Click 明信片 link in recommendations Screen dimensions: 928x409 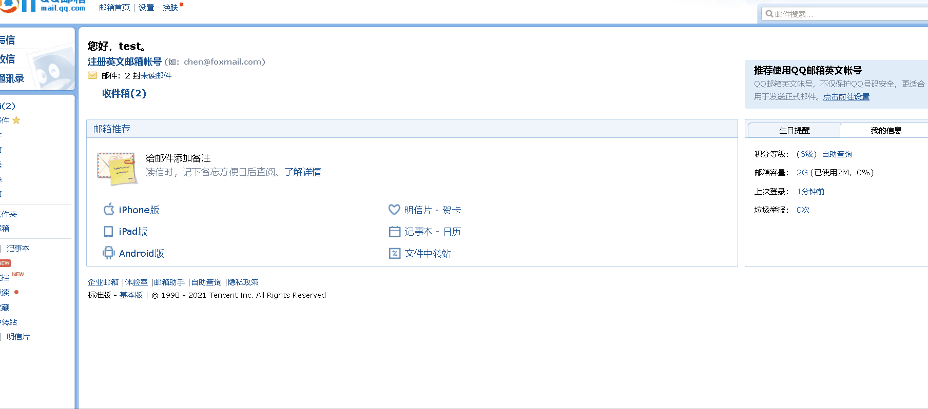point(418,210)
